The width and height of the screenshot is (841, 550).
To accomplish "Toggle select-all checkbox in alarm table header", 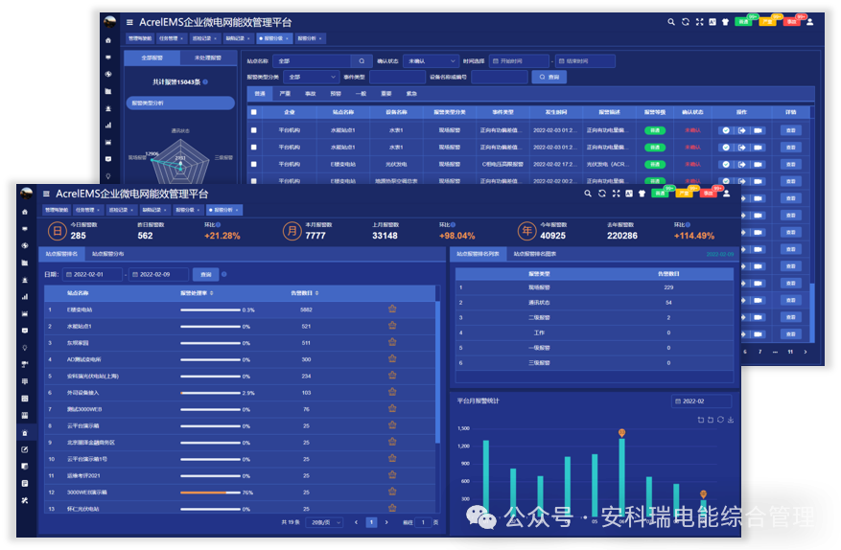I will 254,112.
